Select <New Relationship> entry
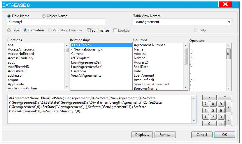Screen dimensions: 242x144 [x=87, y=49]
